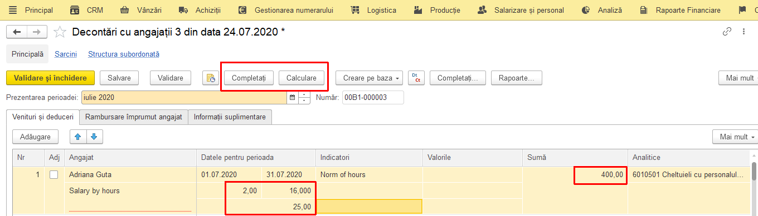Click the Număr input field

(373, 98)
